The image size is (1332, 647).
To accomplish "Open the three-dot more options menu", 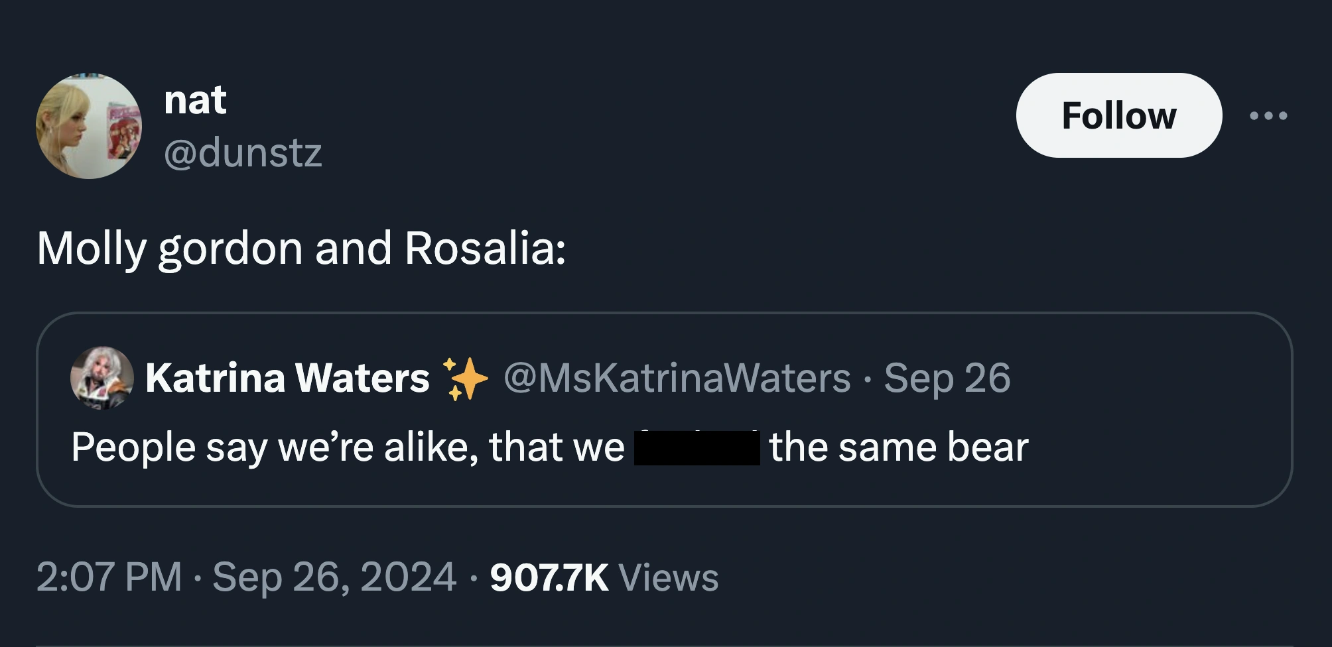I will click(x=1268, y=116).
